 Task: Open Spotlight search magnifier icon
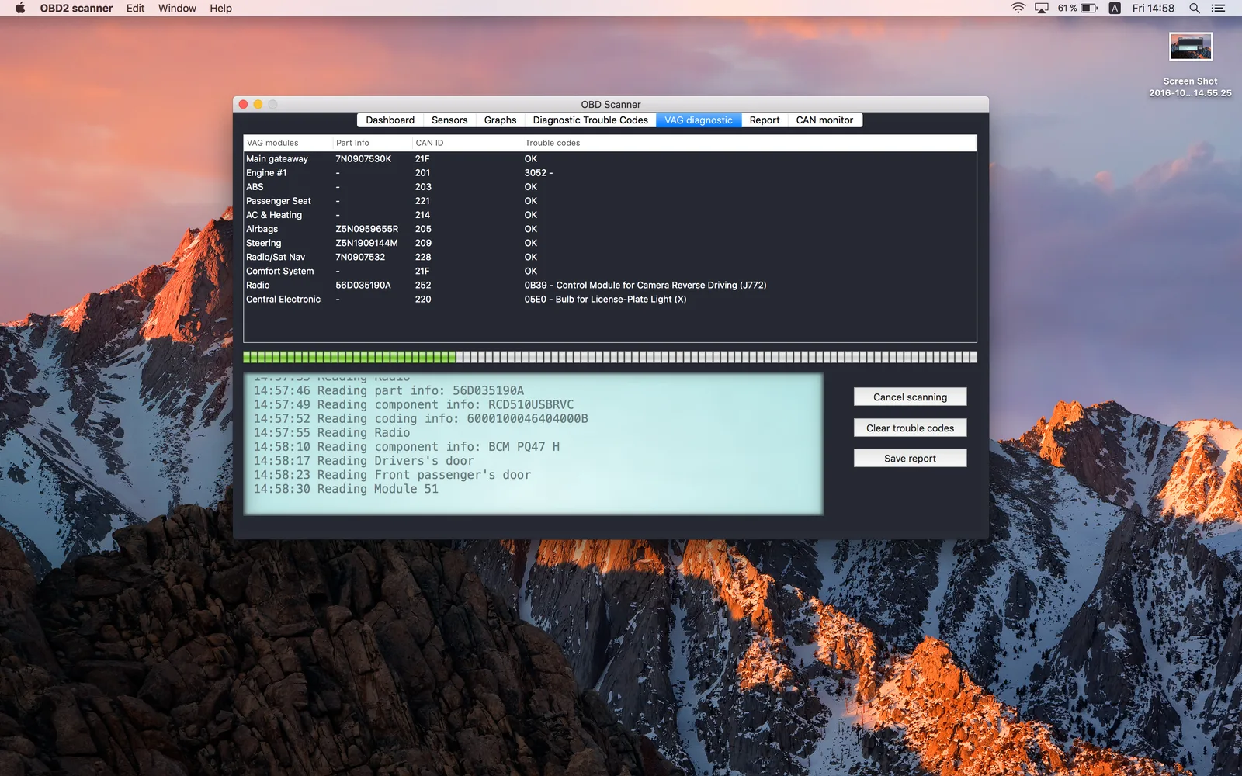tap(1195, 8)
